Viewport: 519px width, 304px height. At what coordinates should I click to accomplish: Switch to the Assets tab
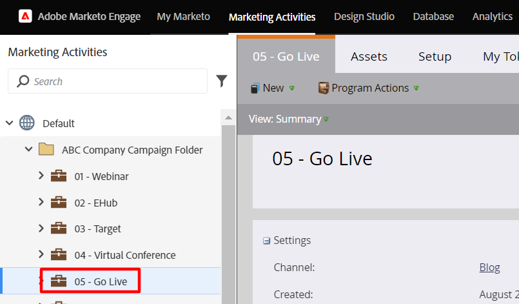(369, 56)
